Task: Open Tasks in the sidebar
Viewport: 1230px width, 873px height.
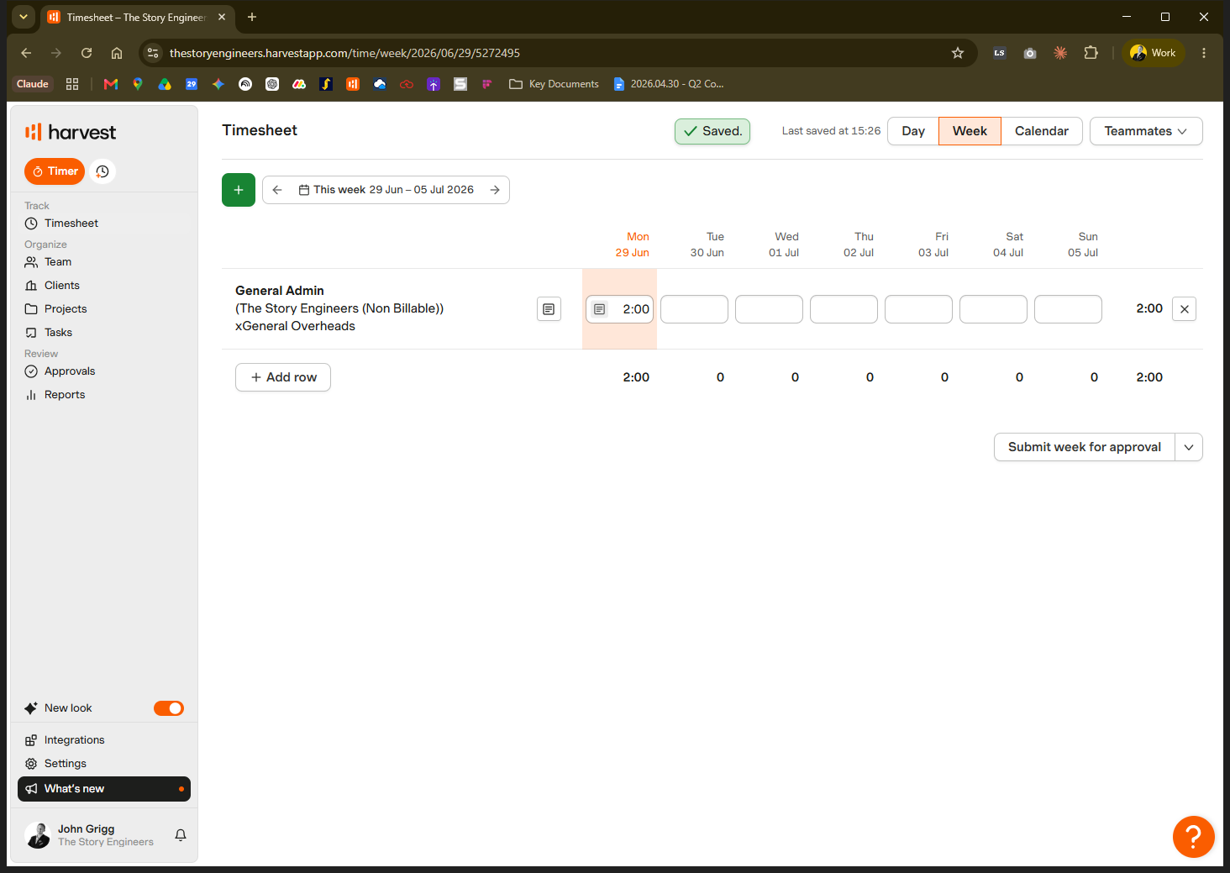Action: (58, 333)
